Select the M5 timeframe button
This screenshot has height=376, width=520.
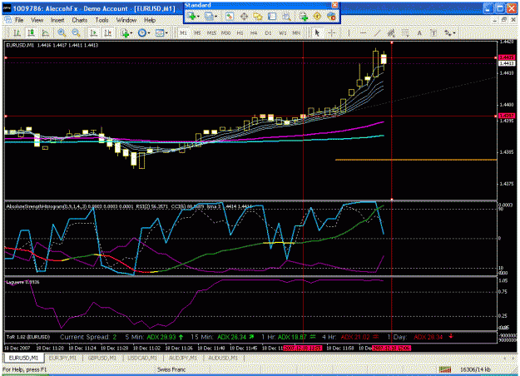click(197, 32)
